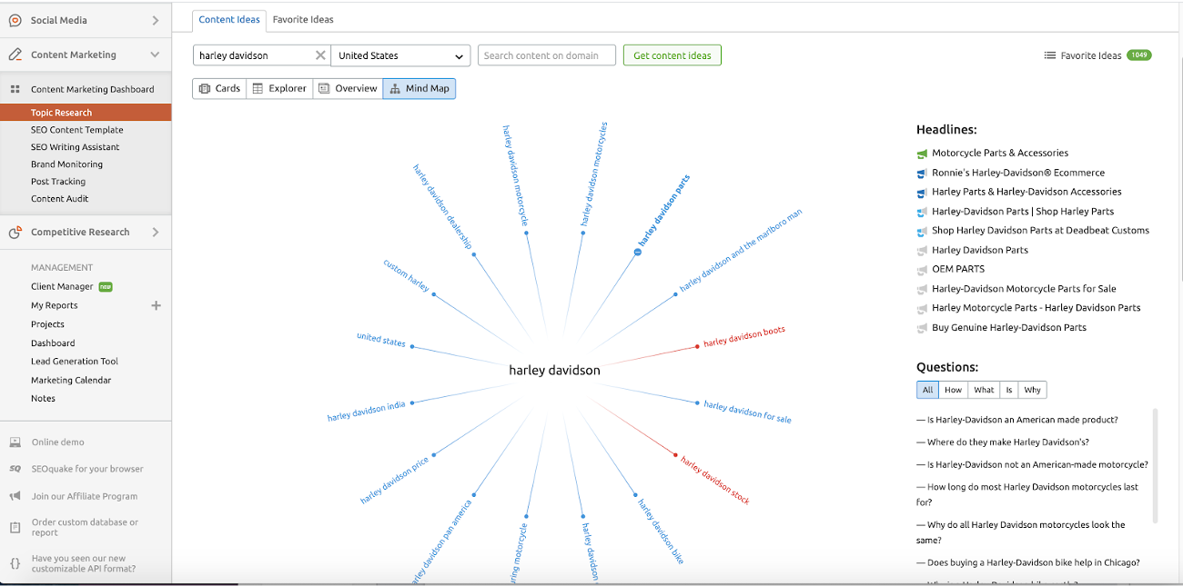This screenshot has height=586, width=1183.
Task: Click megaphone beside Buy Genuine Harley-Davidson Parts
Action: [922, 328]
